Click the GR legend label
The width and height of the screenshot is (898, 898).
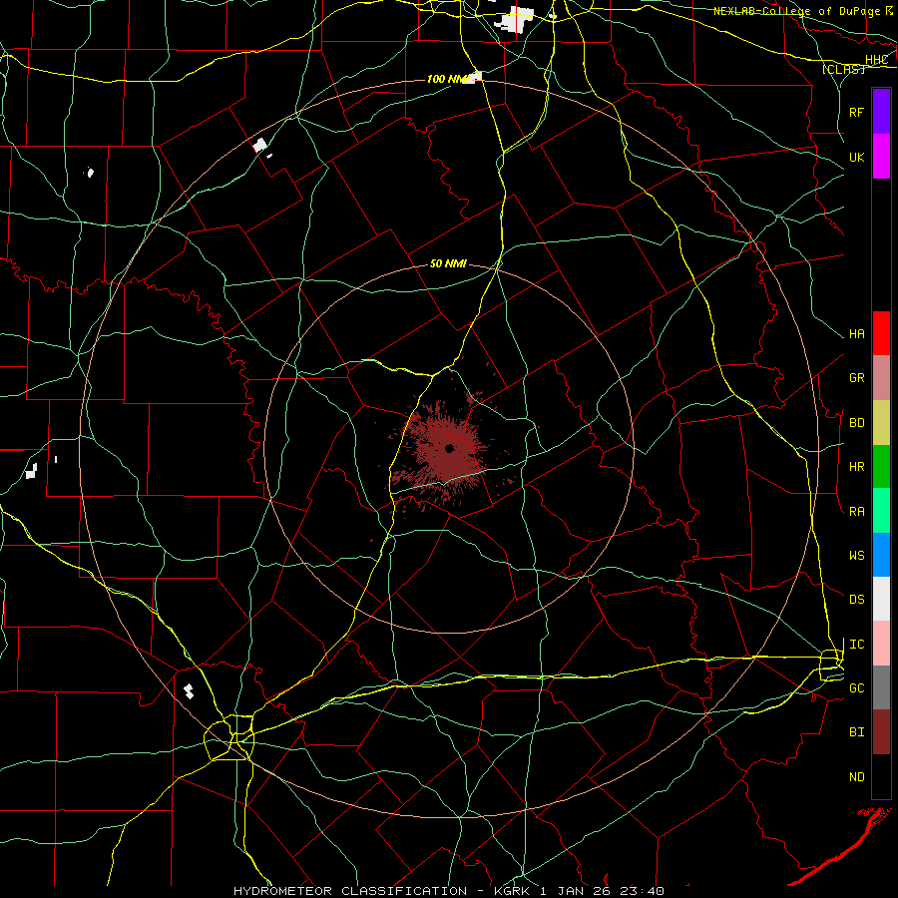click(x=856, y=378)
